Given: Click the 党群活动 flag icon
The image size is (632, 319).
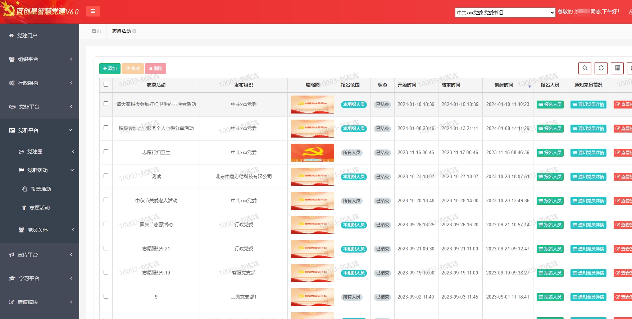Looking at the screenshot, I should tap(21, 170).
